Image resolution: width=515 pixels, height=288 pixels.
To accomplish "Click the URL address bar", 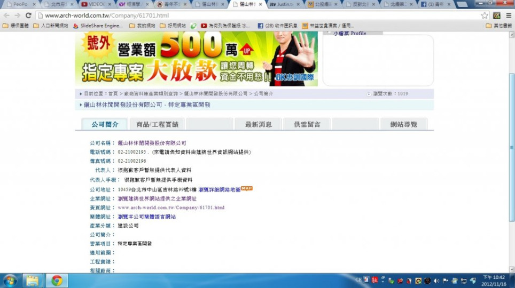I will (x=256, y=15).
